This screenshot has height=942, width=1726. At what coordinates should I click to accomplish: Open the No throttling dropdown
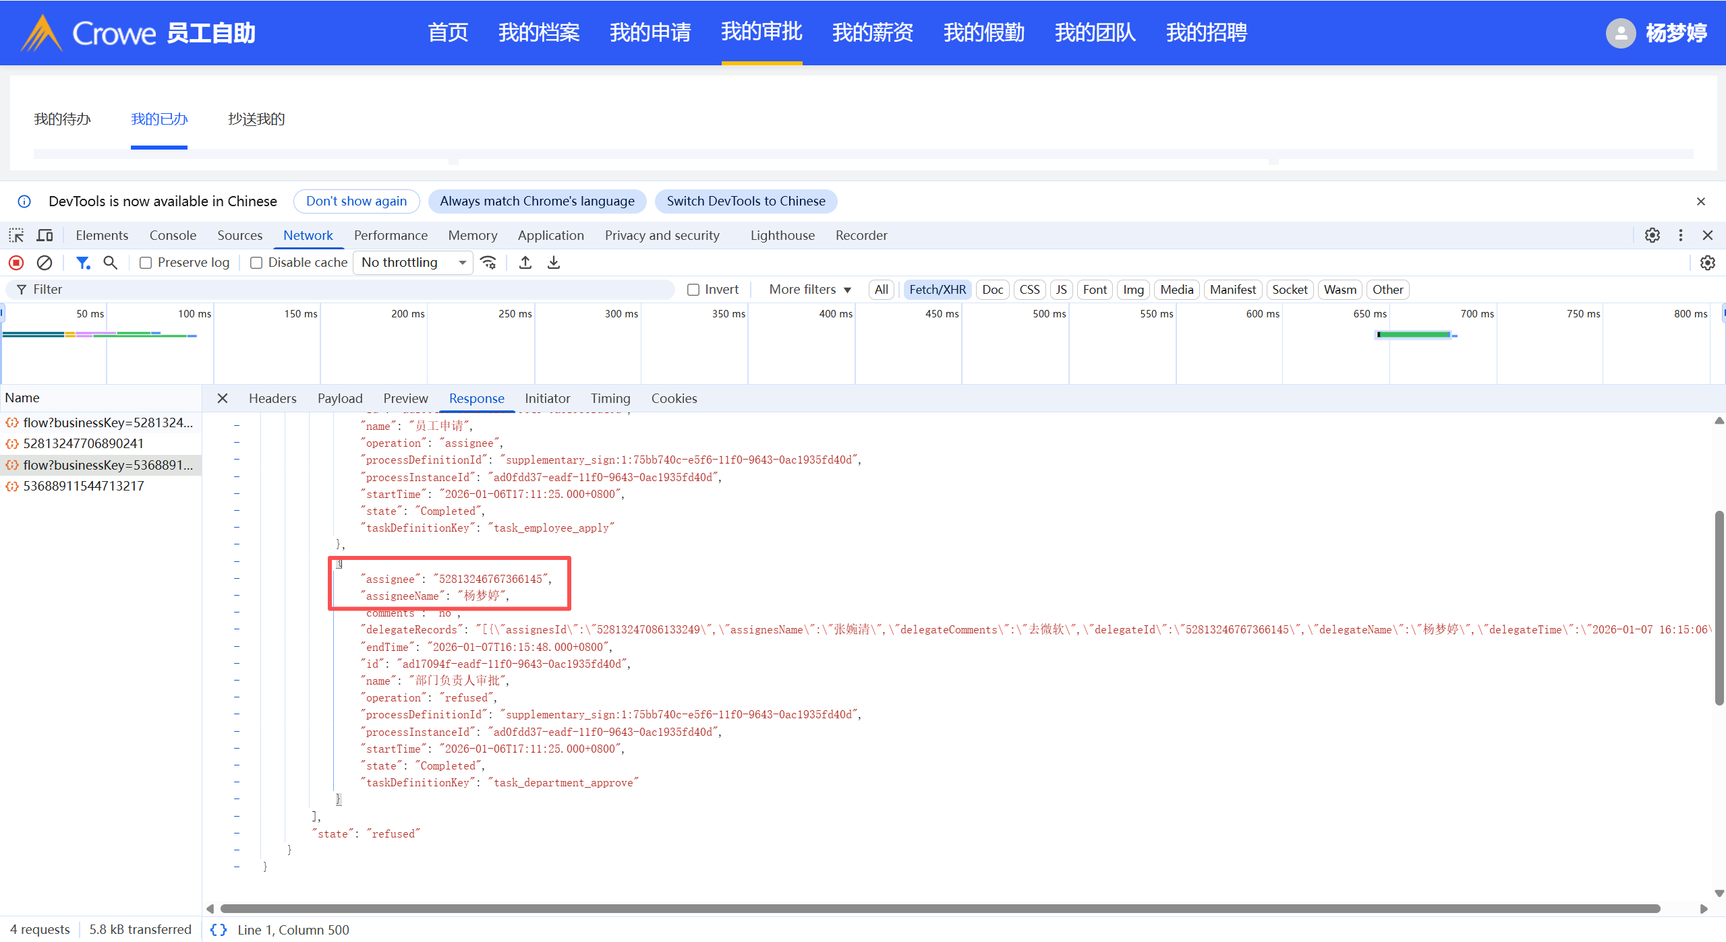[x=413, y=263]
